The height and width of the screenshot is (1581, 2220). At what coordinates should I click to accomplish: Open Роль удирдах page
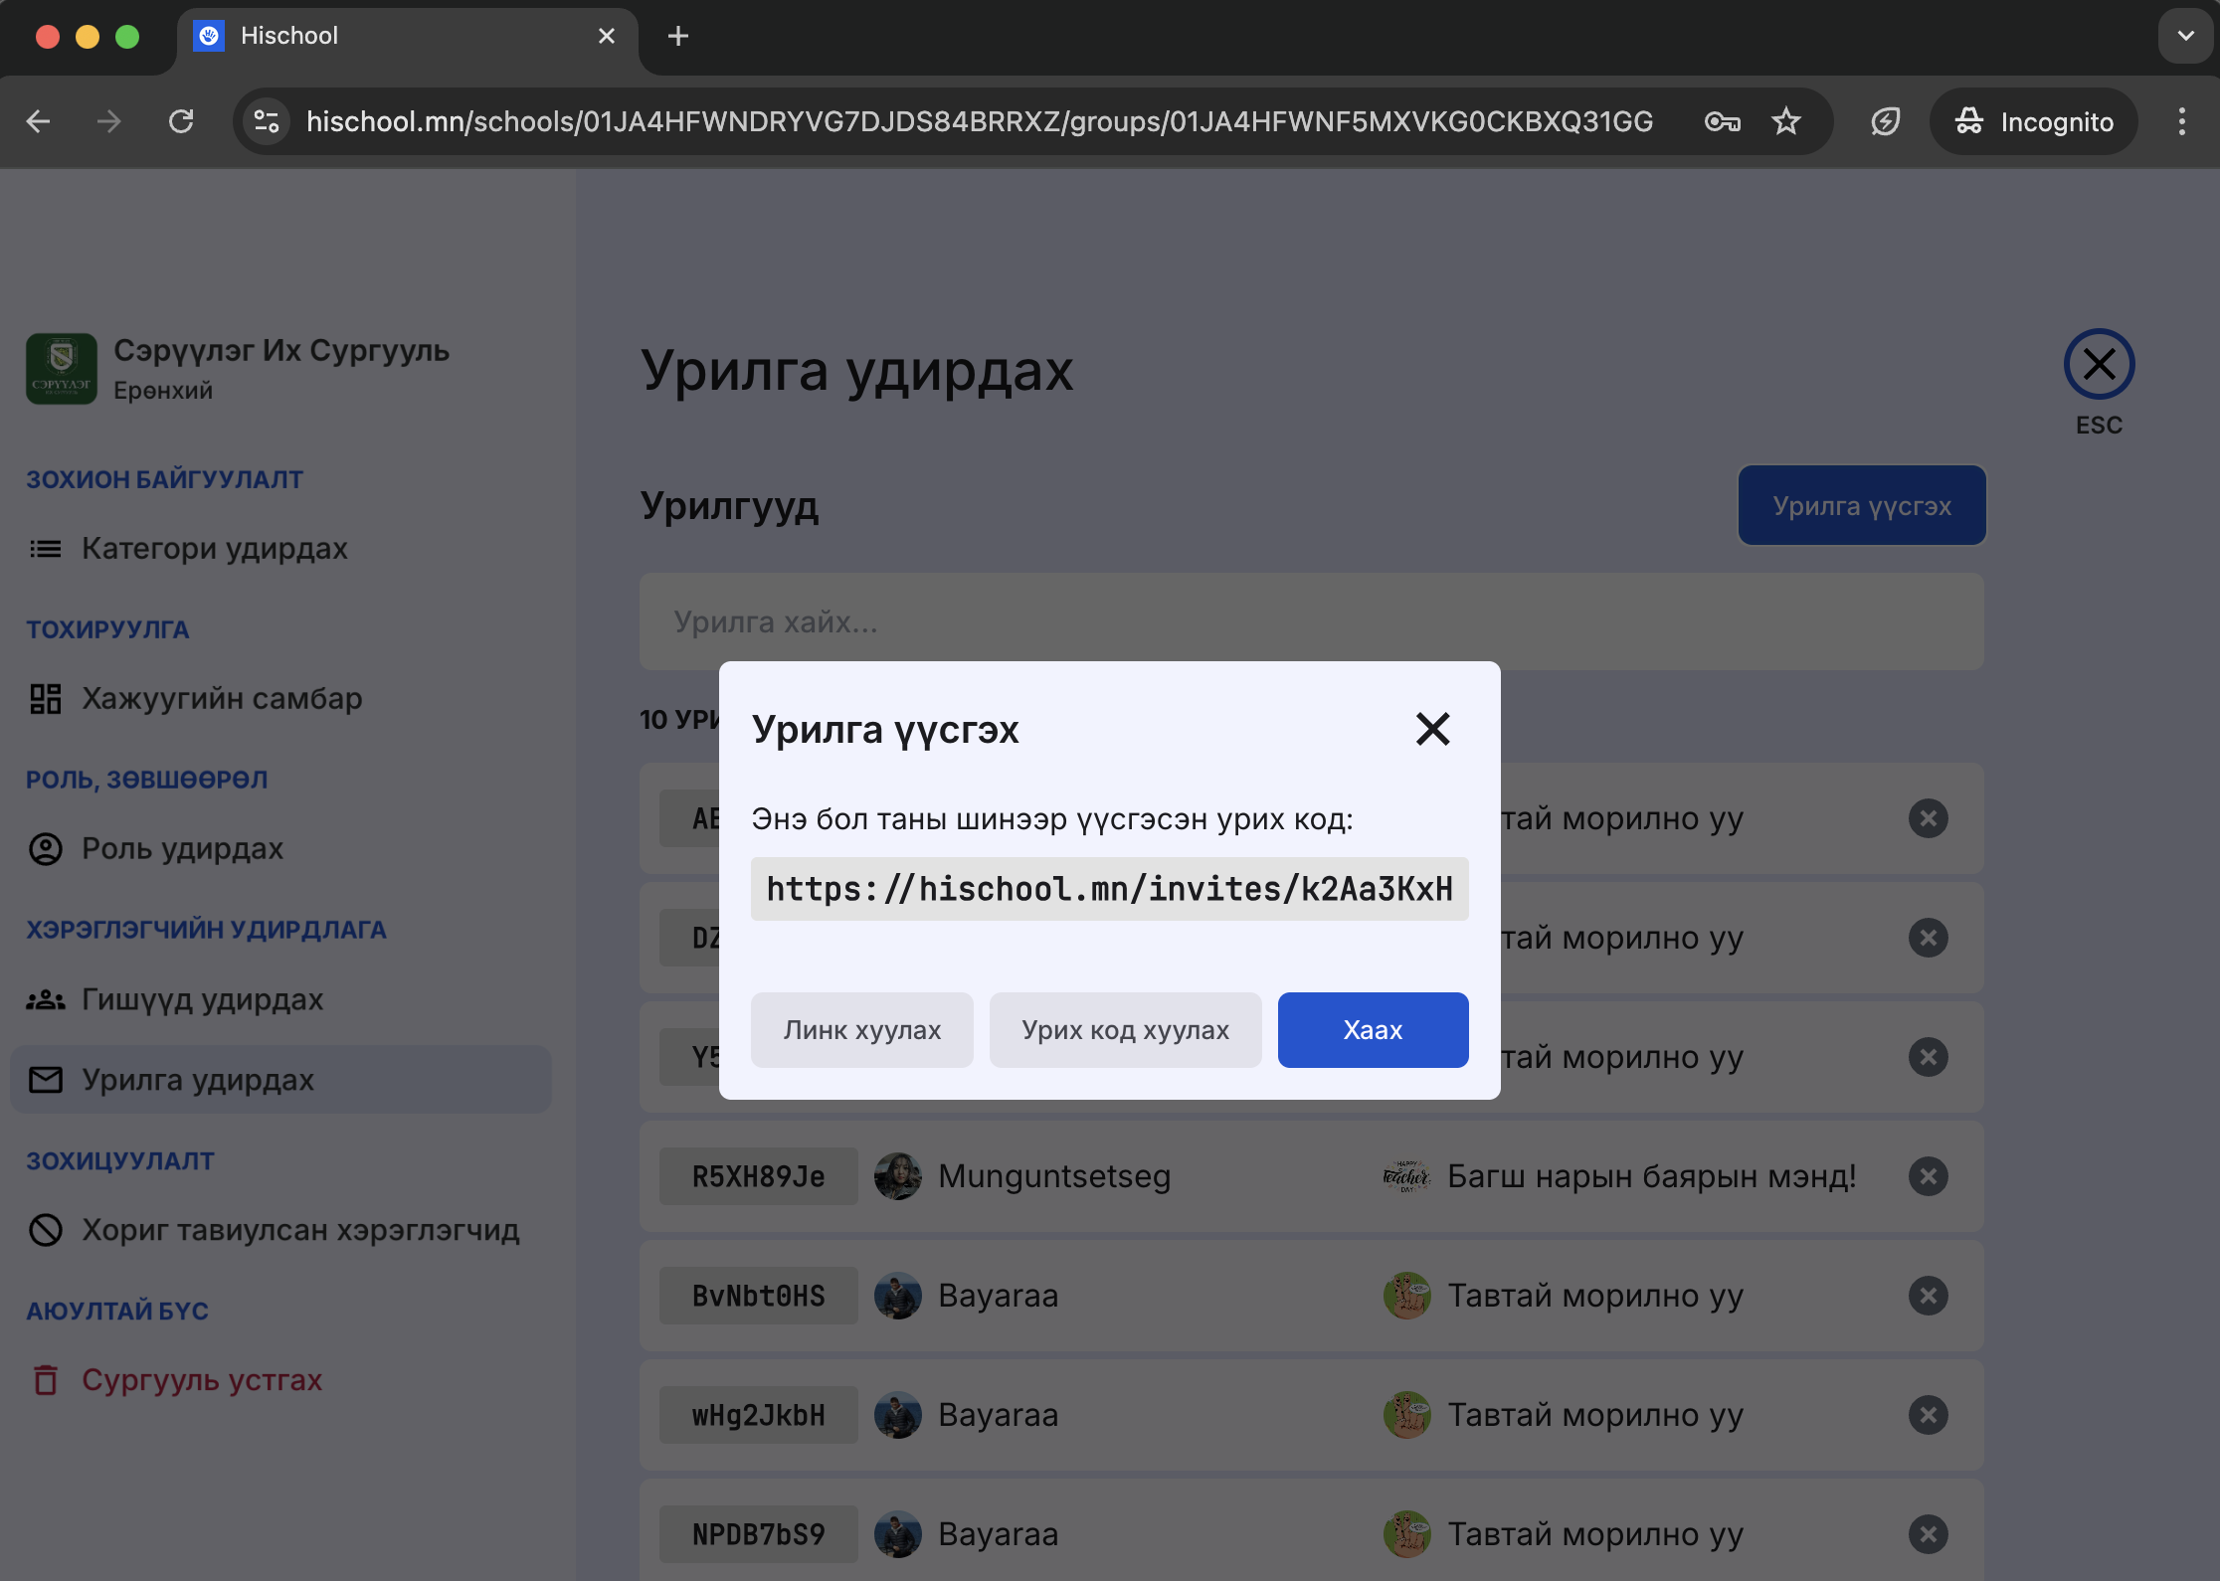tap(182, 849)
